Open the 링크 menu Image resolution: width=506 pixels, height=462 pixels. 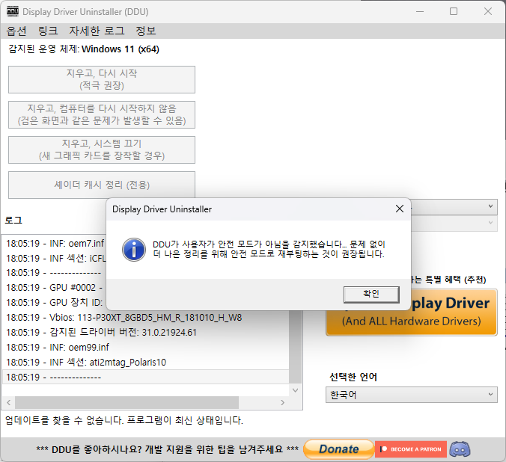point(48,31)
